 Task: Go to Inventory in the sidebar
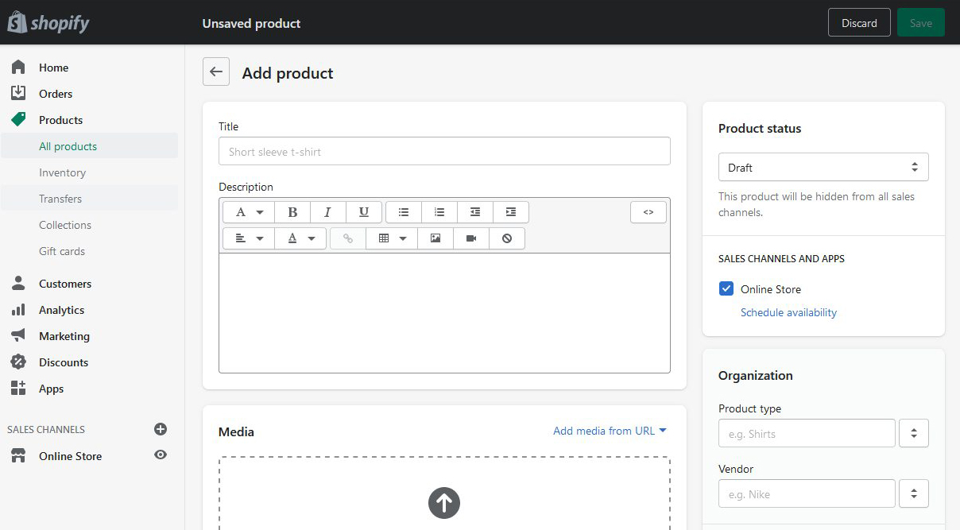(62, 172)
